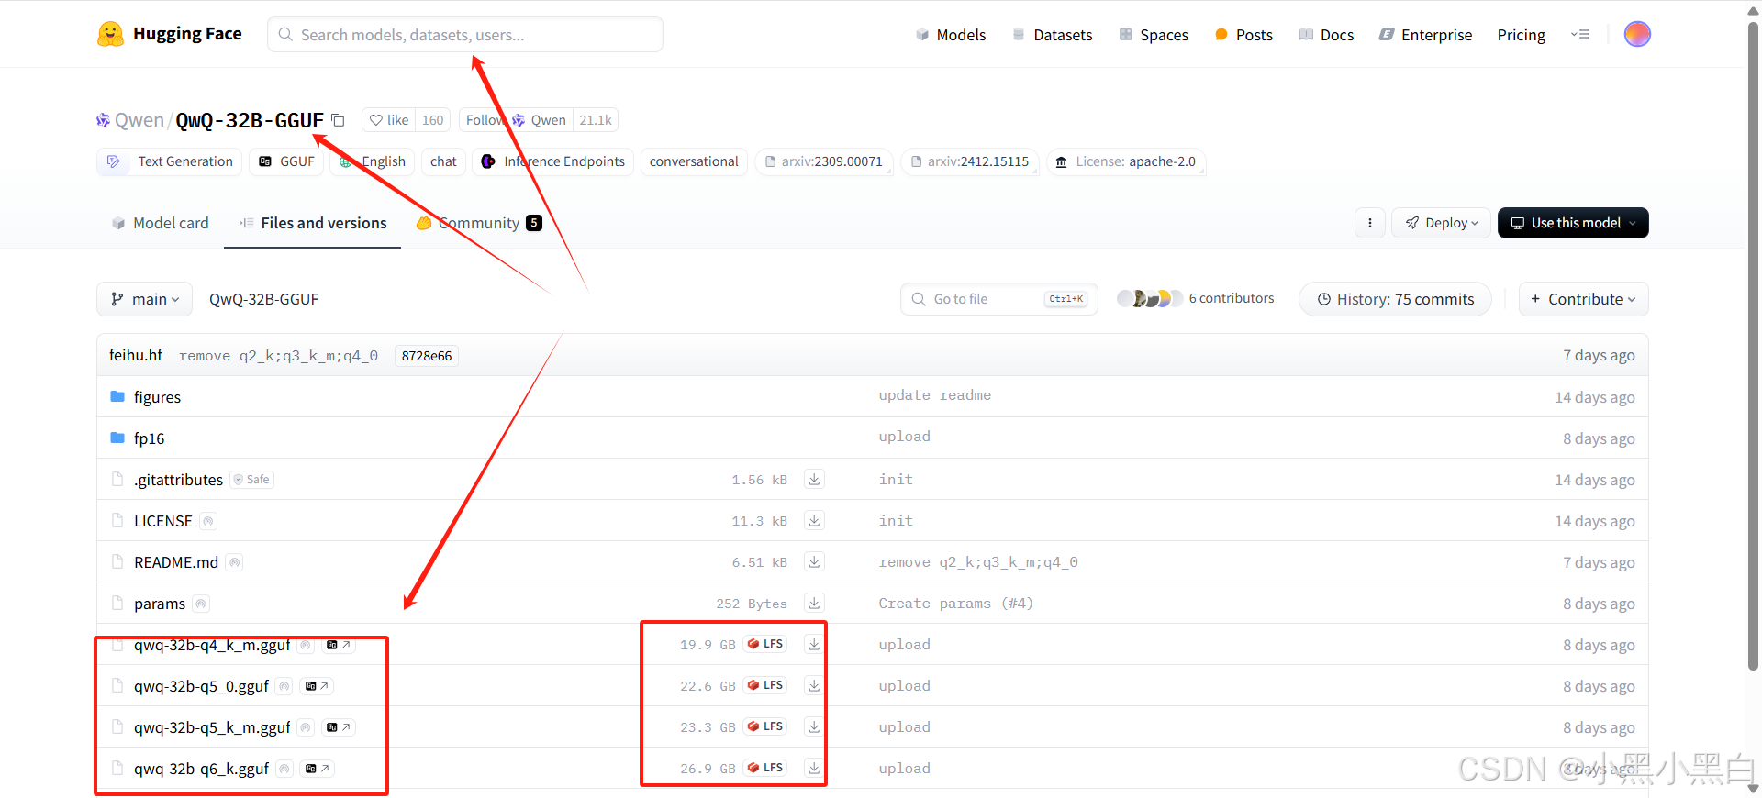Screen dimensions: 1762x798
Task: Open GGUF viewer for qwq-32b-q5_0.gguf
Action: point(317,686)
